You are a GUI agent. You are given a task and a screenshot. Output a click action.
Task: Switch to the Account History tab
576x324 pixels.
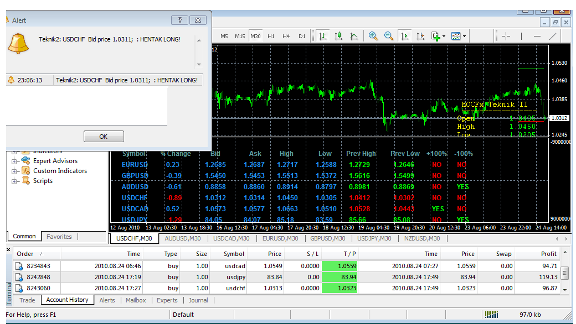[67, 300]
